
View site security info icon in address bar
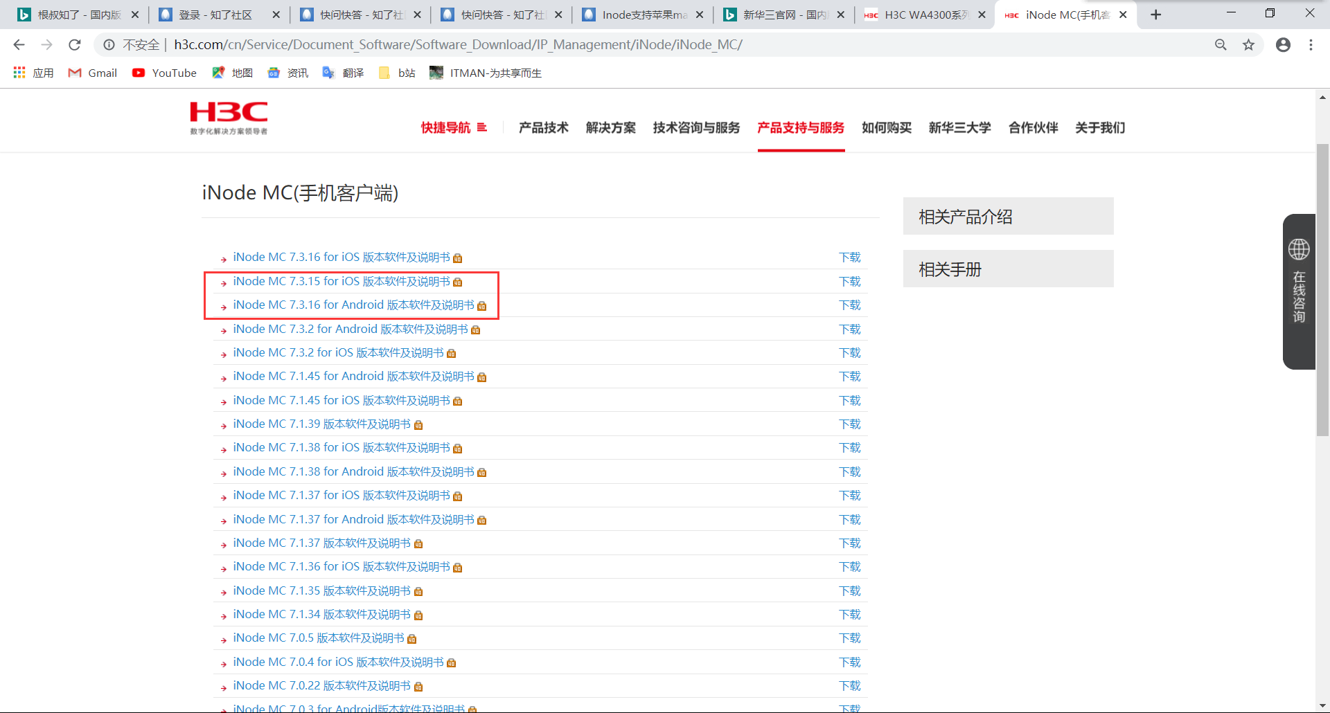(x=109, y=45)
